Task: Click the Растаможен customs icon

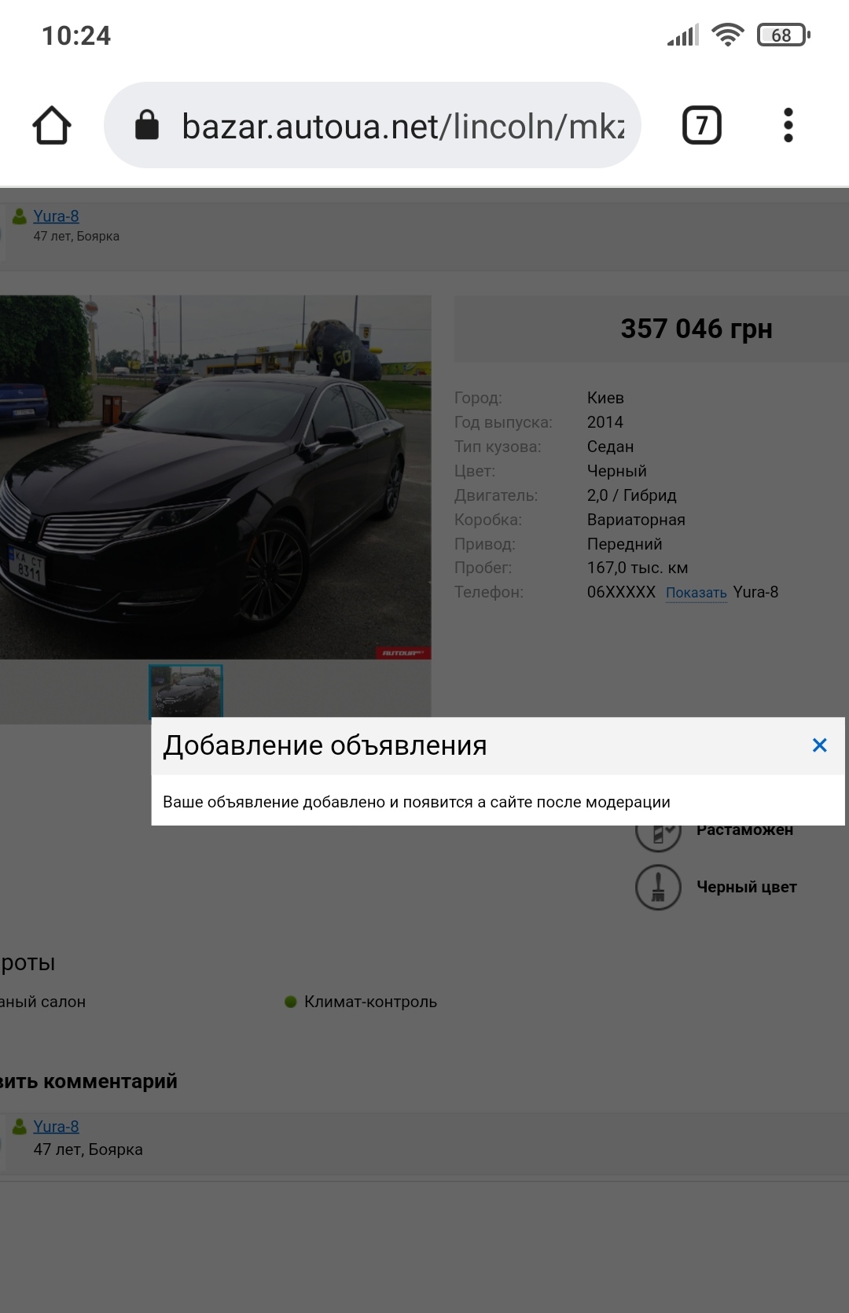Action: pyautogui.click(x=658, y=835)
